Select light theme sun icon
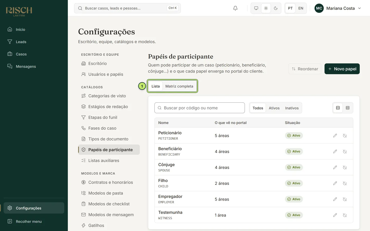This screenshot has height=231, width=370. pyautogui.click(x=266, y=8)
